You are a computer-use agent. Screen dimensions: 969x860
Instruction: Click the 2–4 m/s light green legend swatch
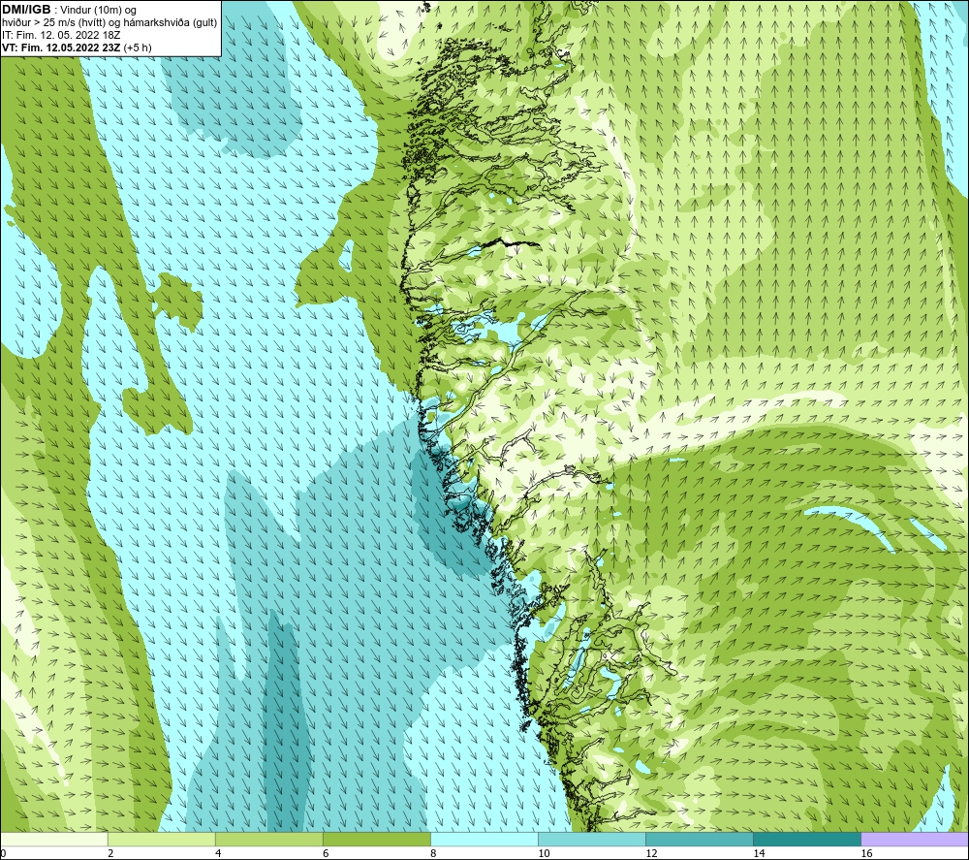pyautogui.click(x=162, y=839)
